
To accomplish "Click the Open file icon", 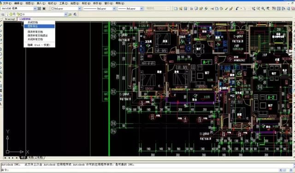I will 181,9.
